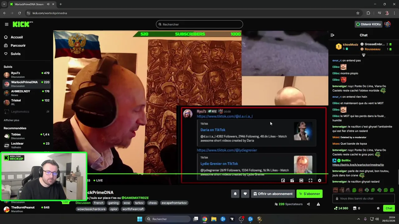Open @GAMEMIXTREIZE link in stream title
399x224 pixels.
click(135, 198)
